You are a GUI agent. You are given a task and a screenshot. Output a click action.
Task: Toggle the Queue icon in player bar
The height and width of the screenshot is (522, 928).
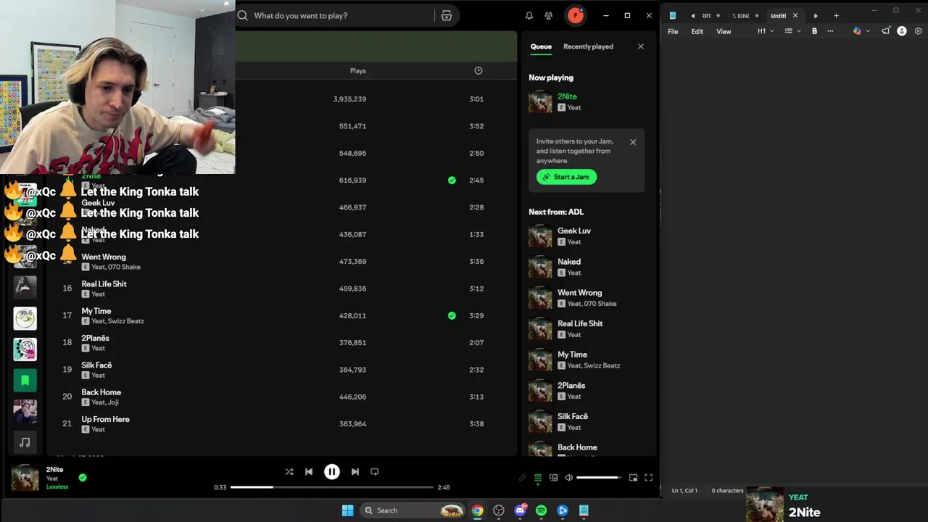(538, 477)
